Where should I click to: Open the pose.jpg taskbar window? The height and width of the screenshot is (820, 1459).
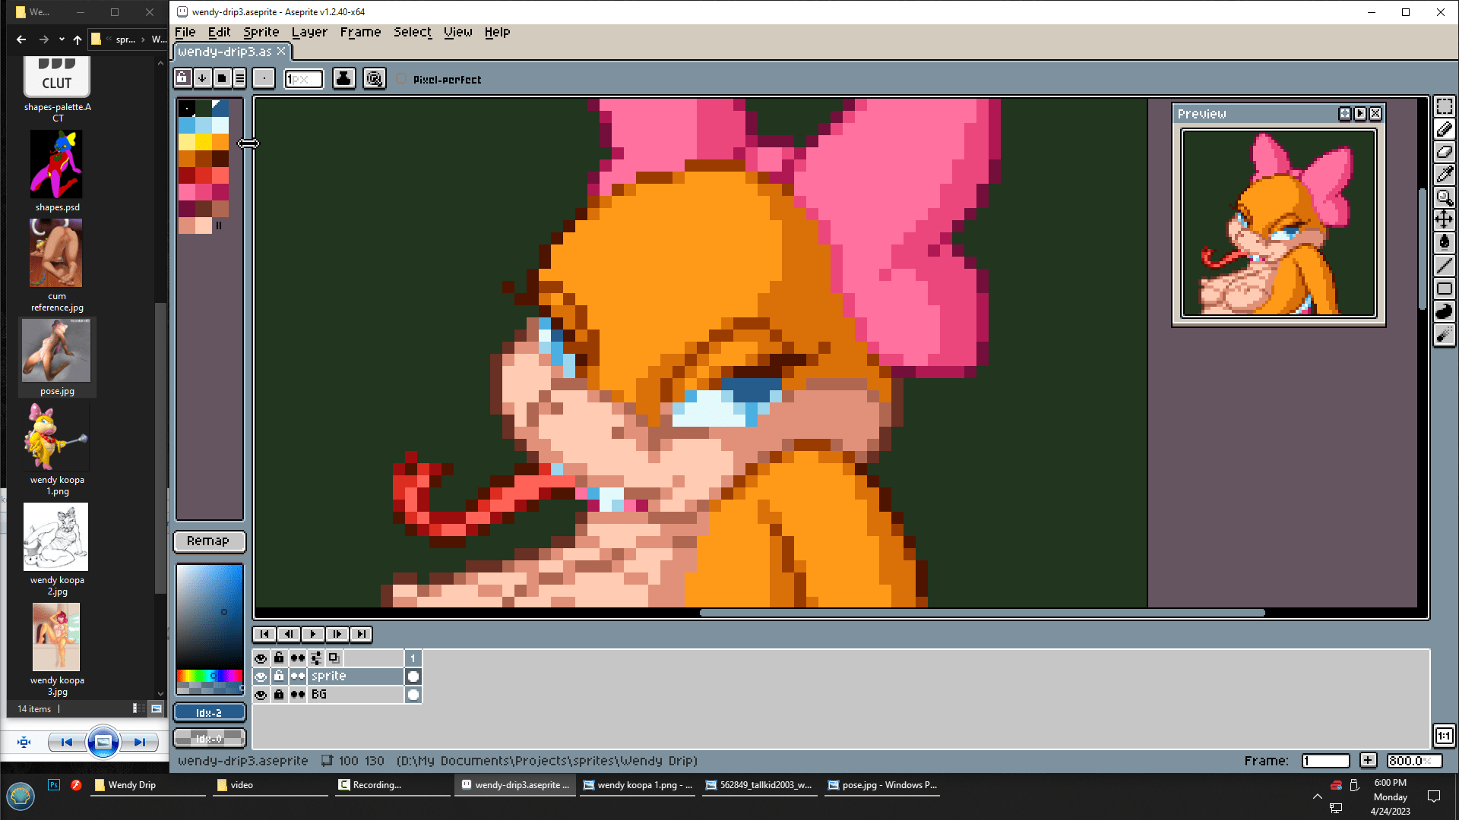pyautogui.click(x=881, y=785)
